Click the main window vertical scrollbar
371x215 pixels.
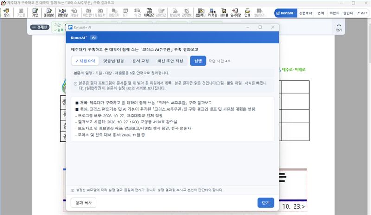click(369, 43)
